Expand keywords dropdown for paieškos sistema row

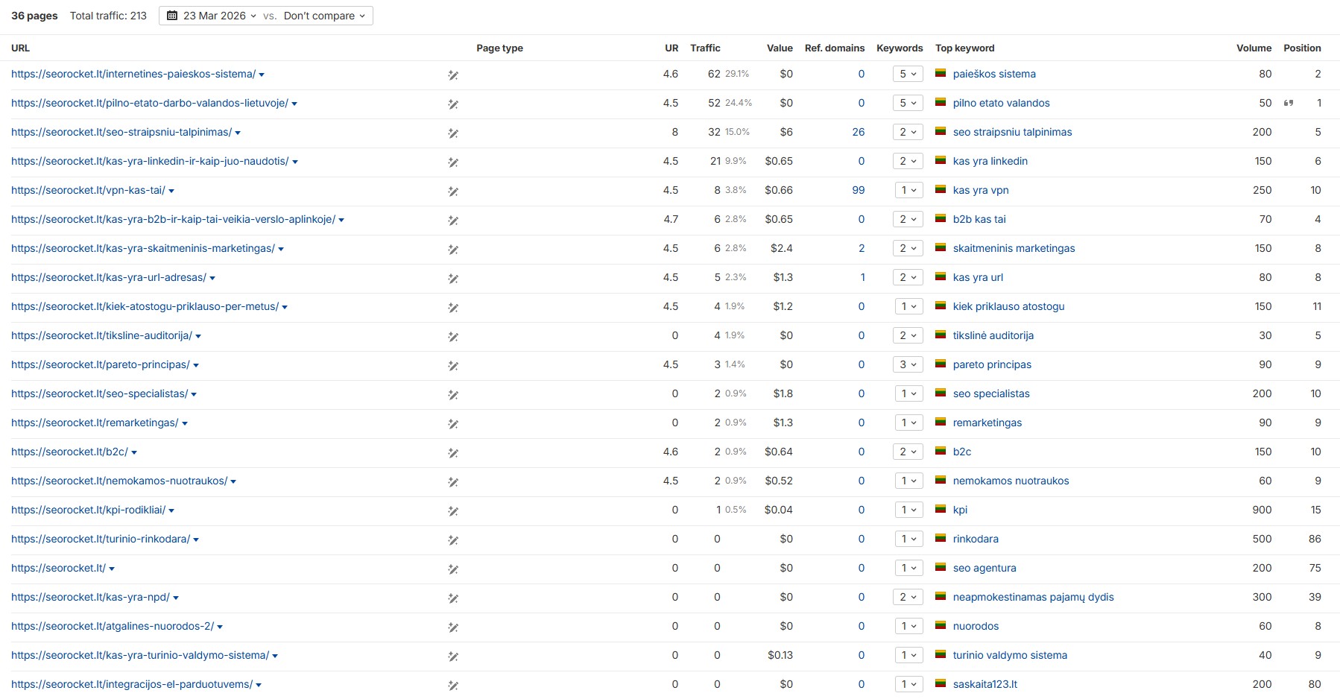(x=908, y=74)
